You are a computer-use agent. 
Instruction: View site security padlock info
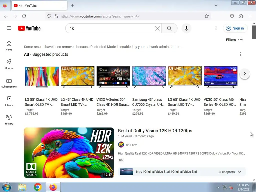56,16
